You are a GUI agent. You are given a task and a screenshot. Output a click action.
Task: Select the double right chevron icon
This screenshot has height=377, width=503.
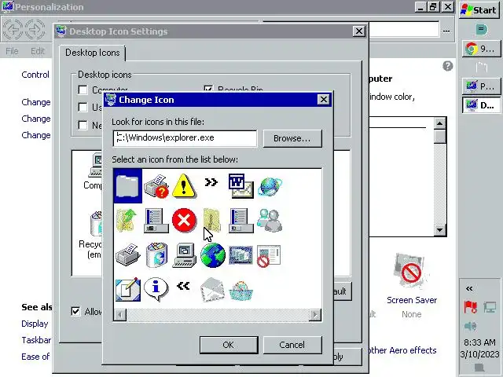211,182
